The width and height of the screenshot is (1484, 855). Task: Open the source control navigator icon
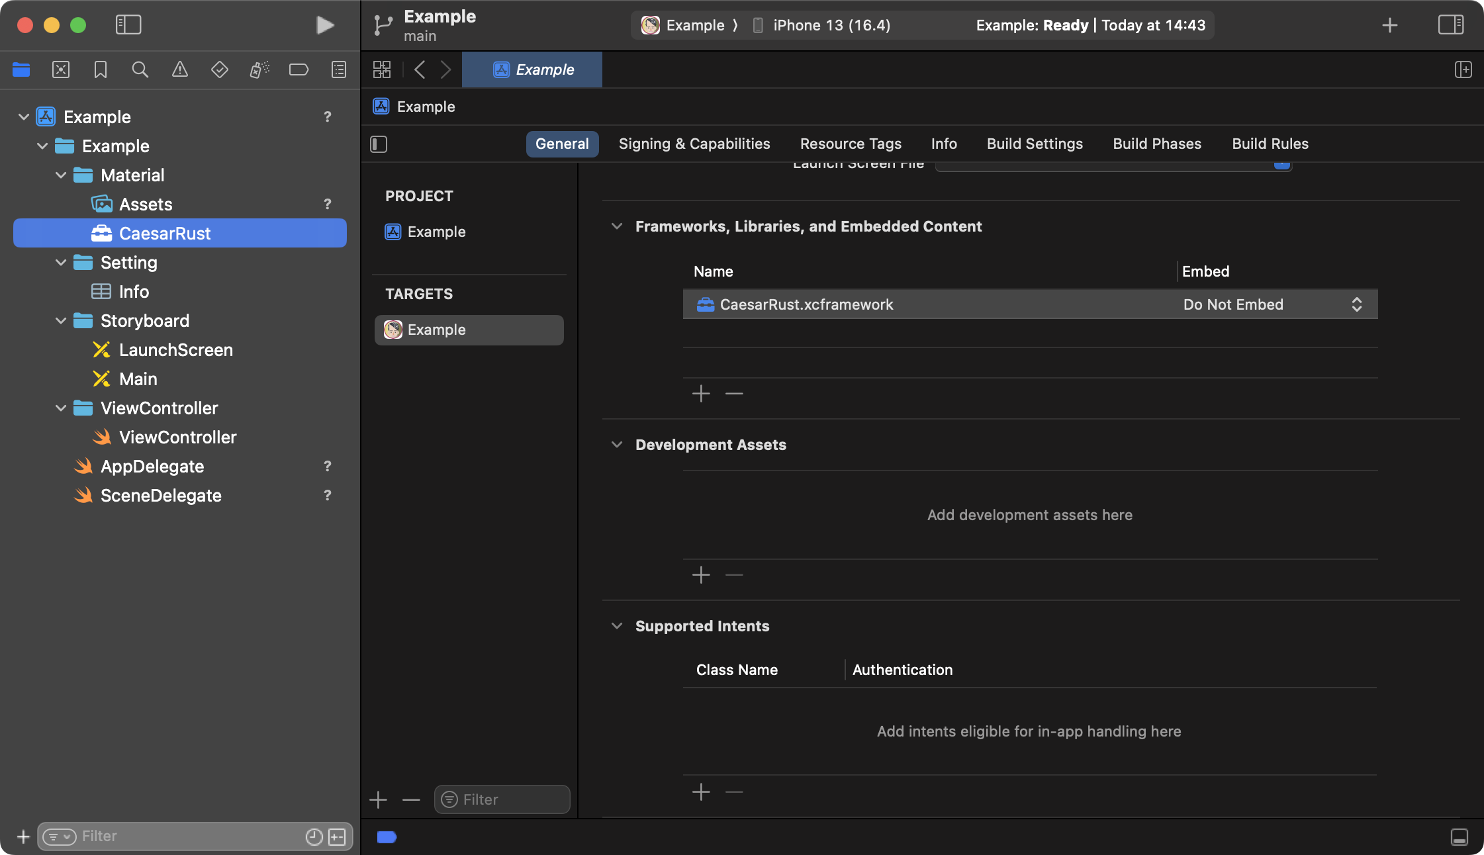(61, 69)
